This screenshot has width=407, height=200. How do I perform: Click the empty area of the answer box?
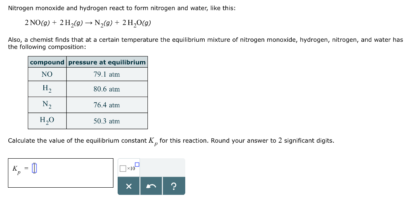point(75,173)
